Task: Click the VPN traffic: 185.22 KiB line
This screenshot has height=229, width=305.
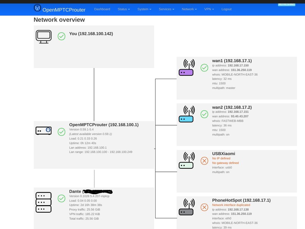Action: (x=85, y=214)
